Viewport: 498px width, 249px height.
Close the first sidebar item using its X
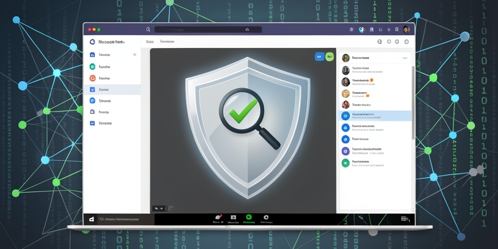click(135, 54)
